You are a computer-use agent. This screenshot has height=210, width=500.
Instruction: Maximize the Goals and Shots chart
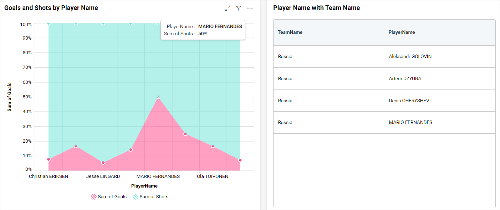pos(228,8)
